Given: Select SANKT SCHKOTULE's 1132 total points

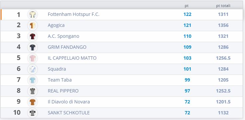Looking at the screenshot, I should coord(223,113).
